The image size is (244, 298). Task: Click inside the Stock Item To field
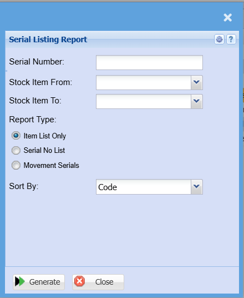coord(144,101)
